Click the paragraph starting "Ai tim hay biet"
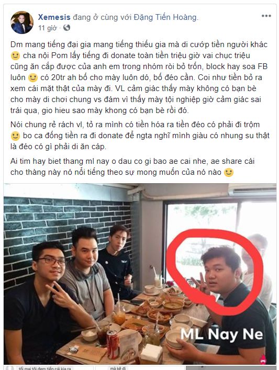This screenshot has height=370, width=279. [132, 167]
